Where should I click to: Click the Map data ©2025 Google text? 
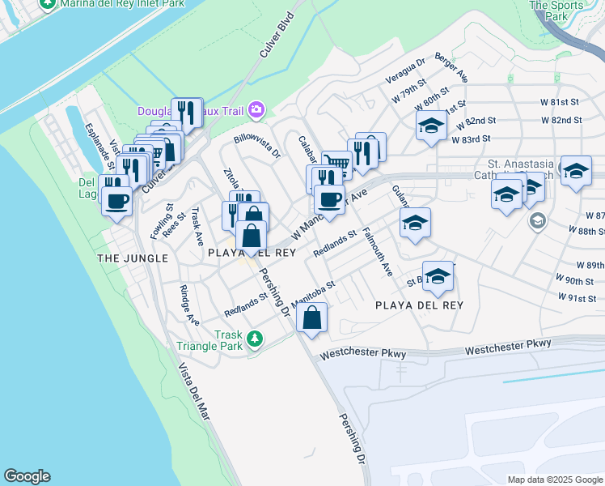click(555, 480)
